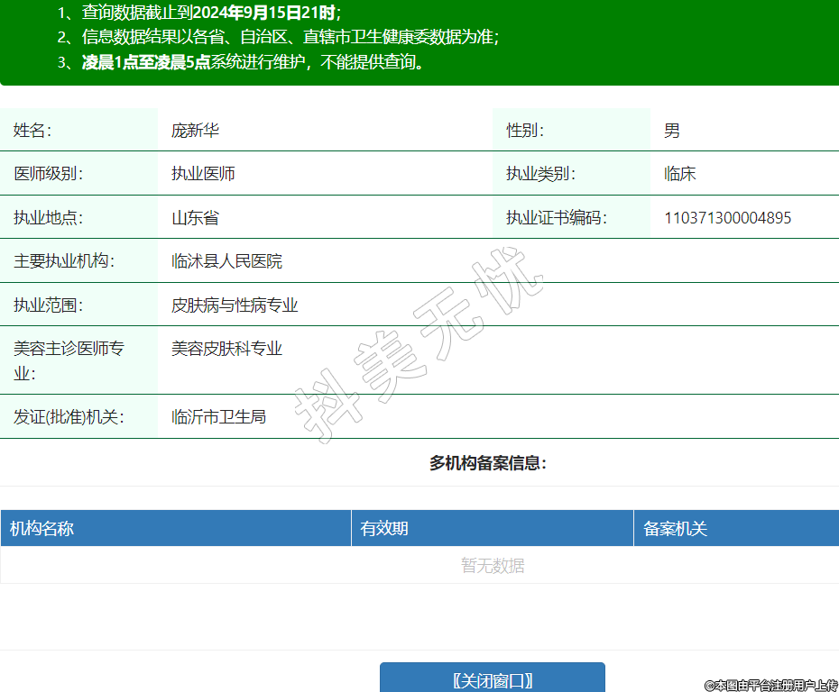
Task: Click the 临床 practice category value
Action: pos(679,174)
